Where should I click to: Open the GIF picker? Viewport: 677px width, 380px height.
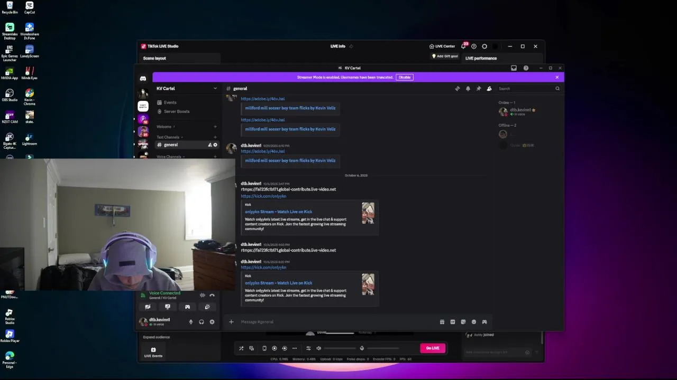coord(453,322)
